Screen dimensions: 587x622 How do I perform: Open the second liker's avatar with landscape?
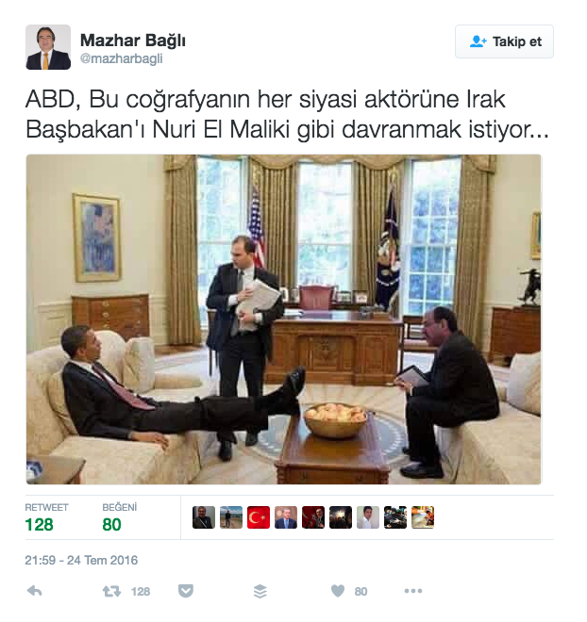click(x=231, y=517)
